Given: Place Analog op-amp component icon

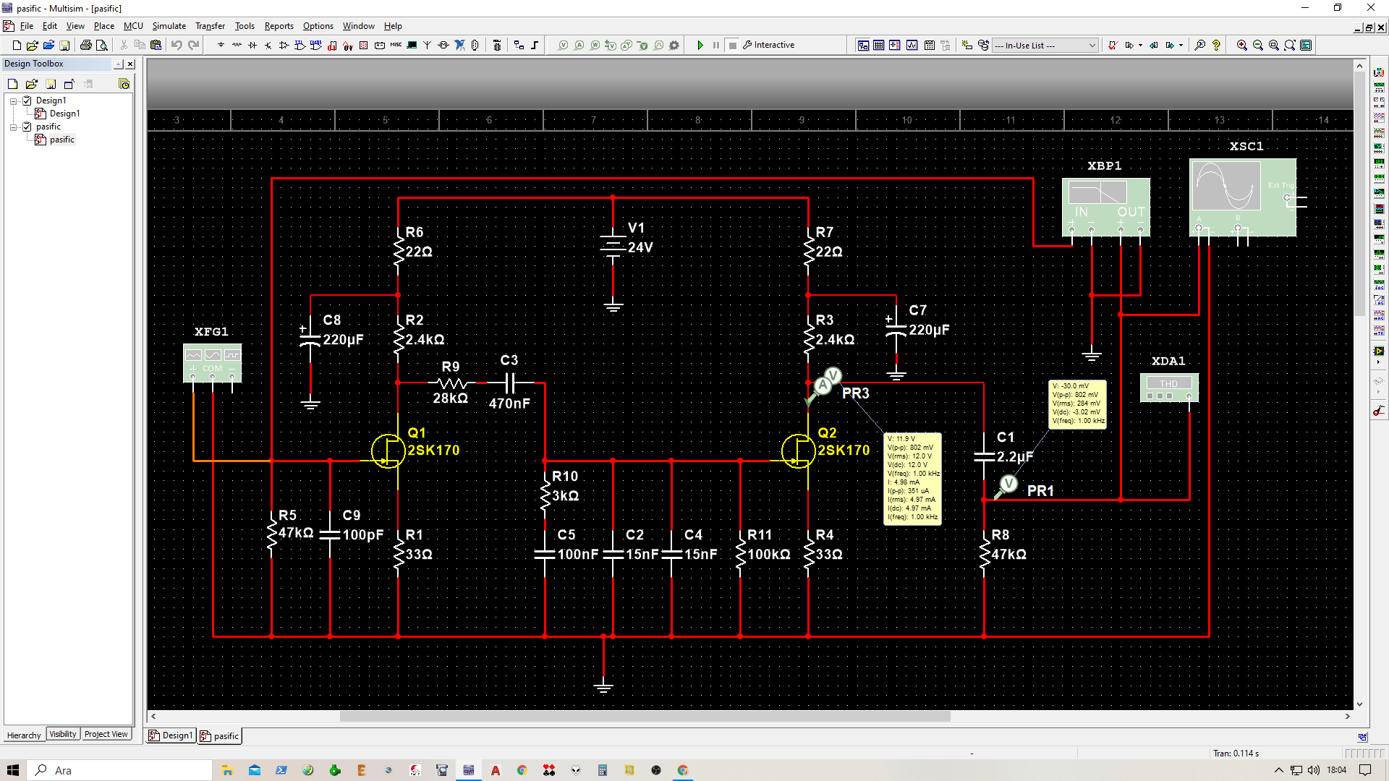Looking at the screenshot, I should click(x=284, y=45).
